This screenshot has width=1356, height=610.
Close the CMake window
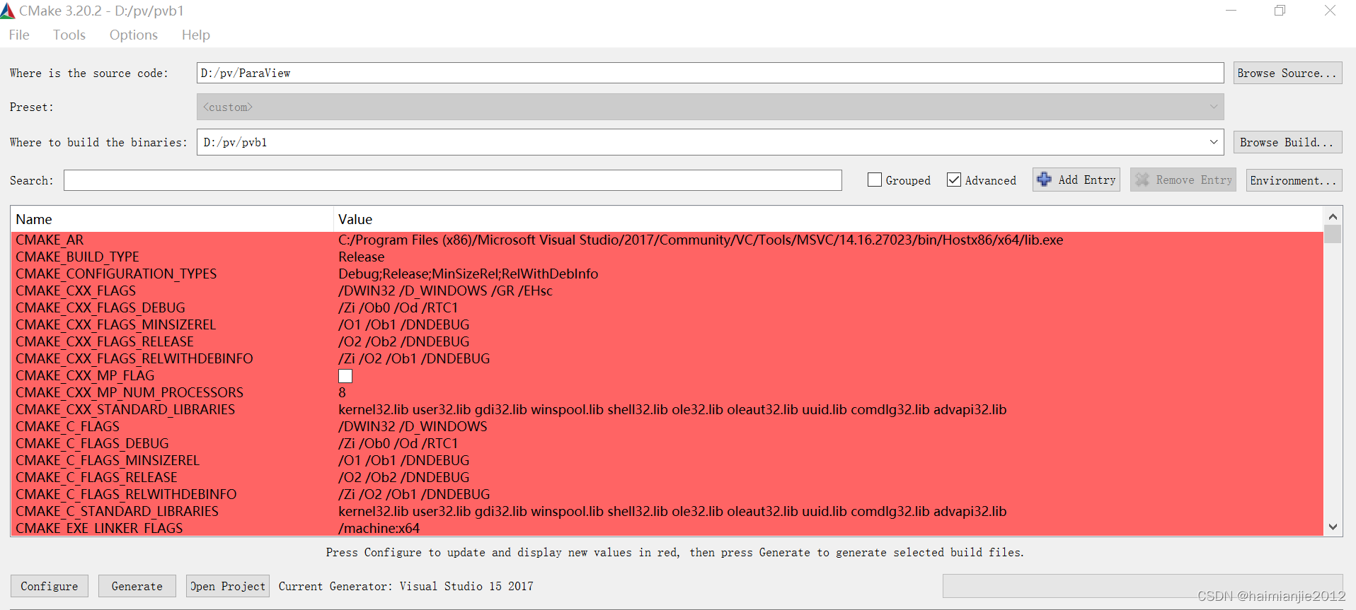1330,11
